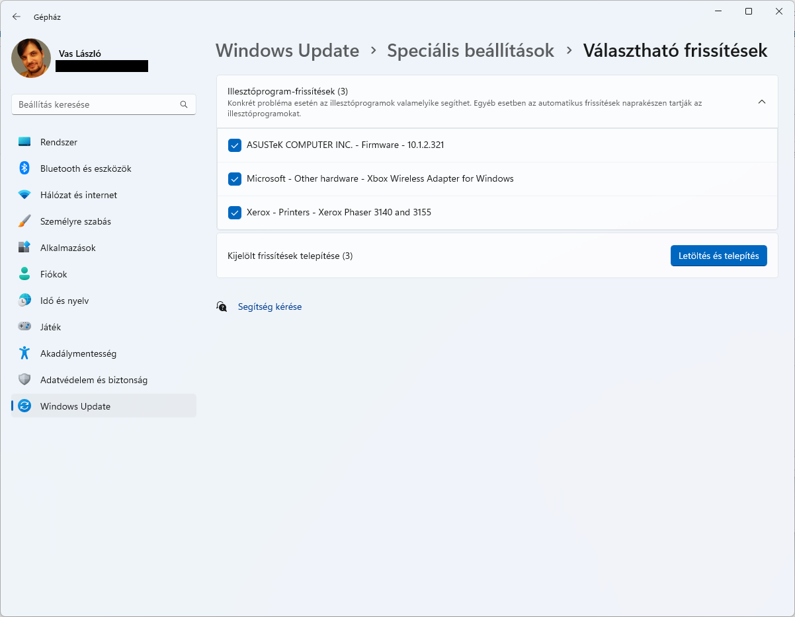Viewport: 795px width, 617px height.
Task: Maximize the Gépház window
Action: (749, 11)
